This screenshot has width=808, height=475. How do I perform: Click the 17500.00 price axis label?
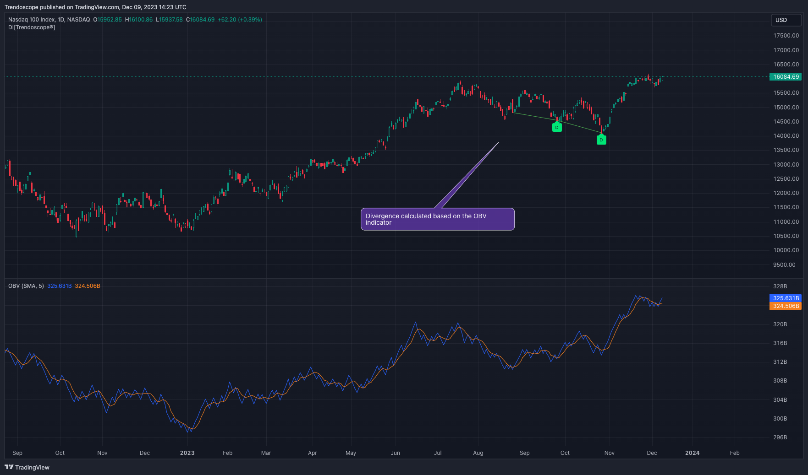786,36
